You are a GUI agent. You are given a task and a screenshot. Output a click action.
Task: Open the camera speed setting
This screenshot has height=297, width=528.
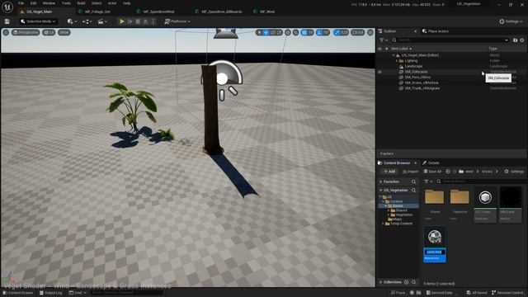tap(358, 32)
